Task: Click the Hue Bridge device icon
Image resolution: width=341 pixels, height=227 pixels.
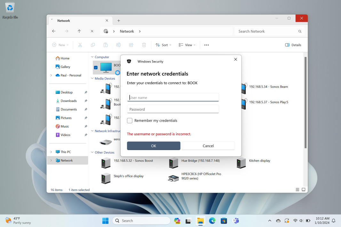Action: click(173, 163)
